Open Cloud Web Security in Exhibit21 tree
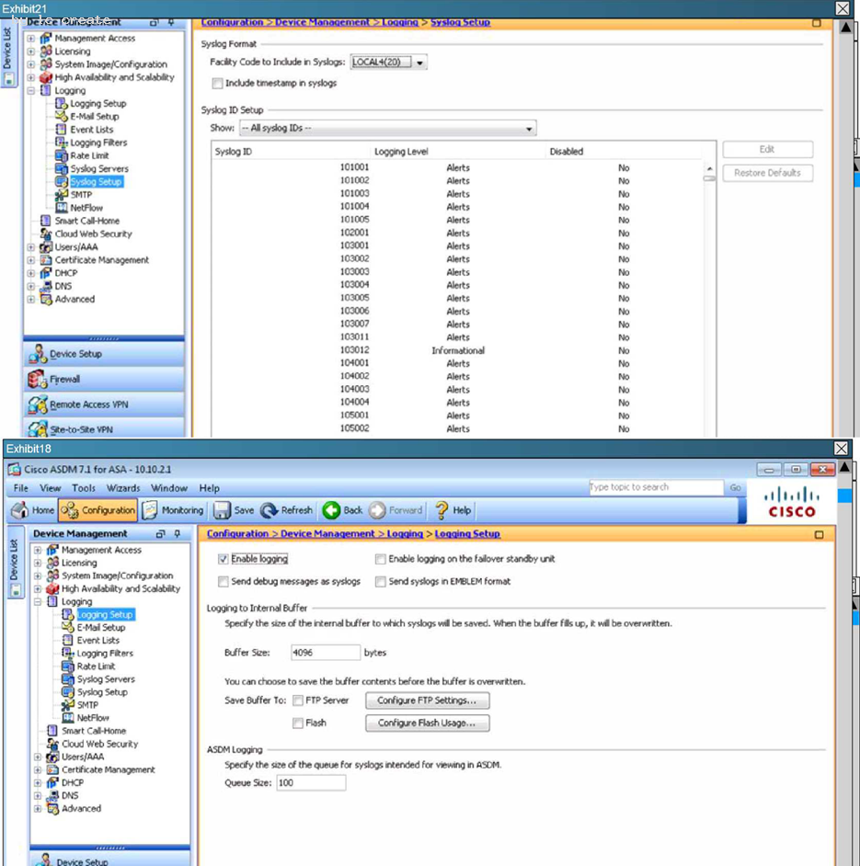Screen dimensions: 860x866 coord(94,234)
